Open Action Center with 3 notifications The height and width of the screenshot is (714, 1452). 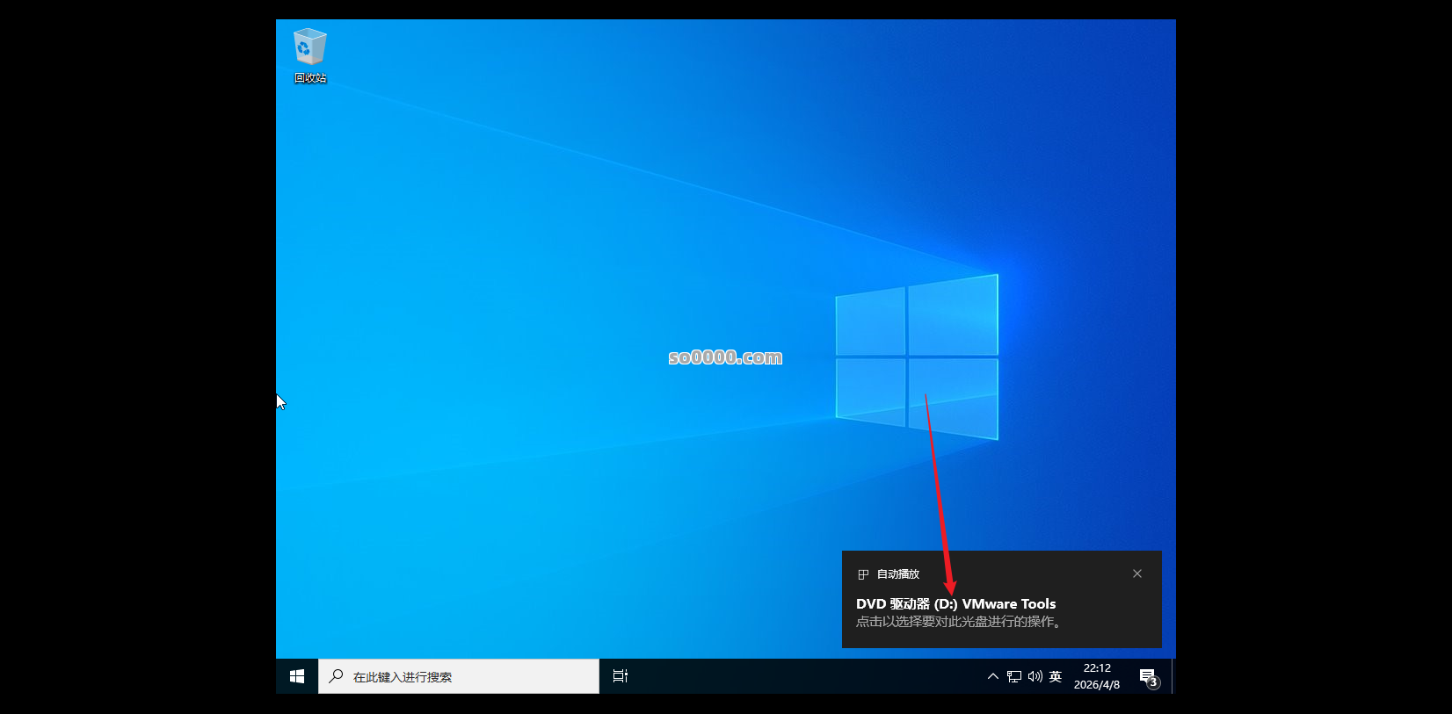(x=1149, y=677)
